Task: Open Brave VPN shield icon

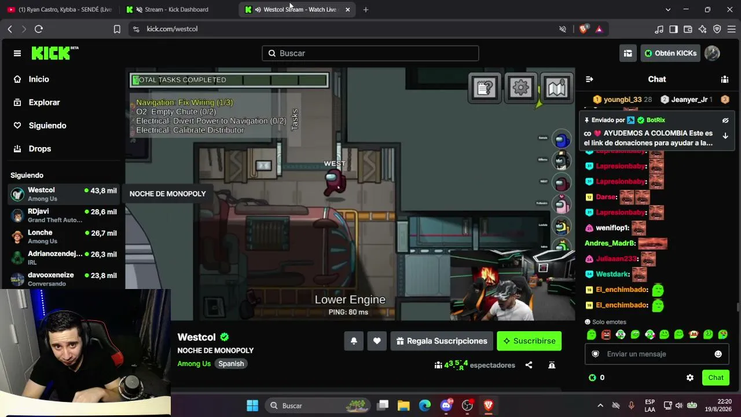Action: click(717, 29)
